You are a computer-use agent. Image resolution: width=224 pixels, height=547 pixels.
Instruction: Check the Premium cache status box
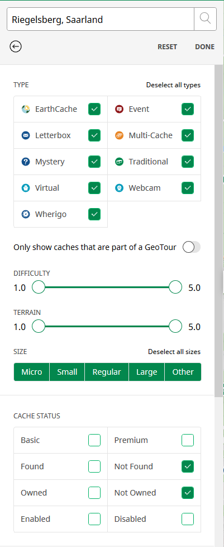[188, 440]
